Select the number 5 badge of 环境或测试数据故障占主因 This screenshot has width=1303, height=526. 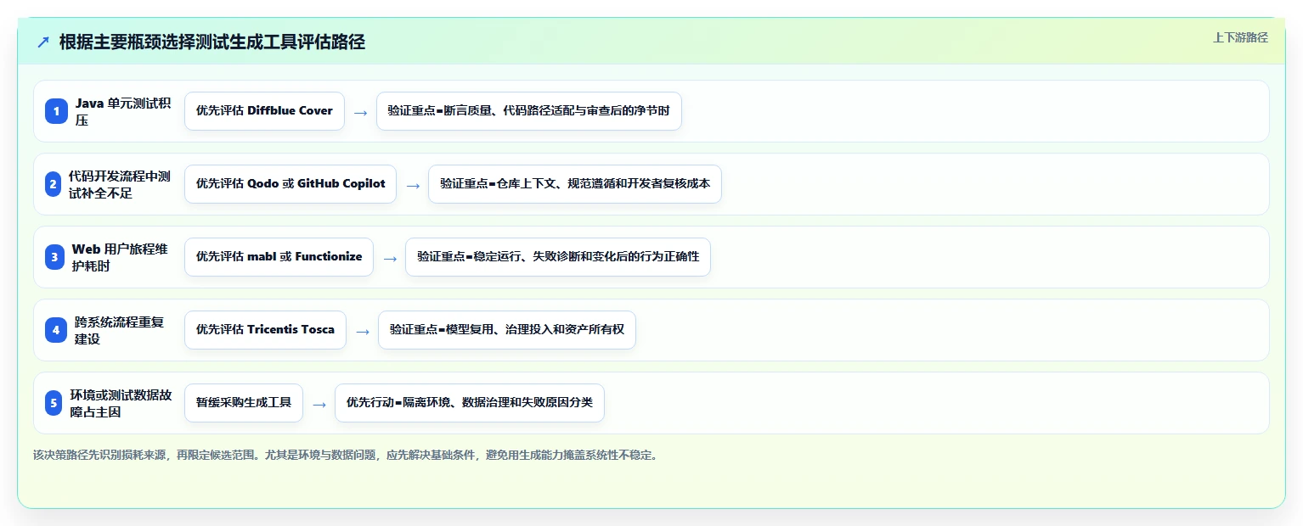[x=54, y=403]
